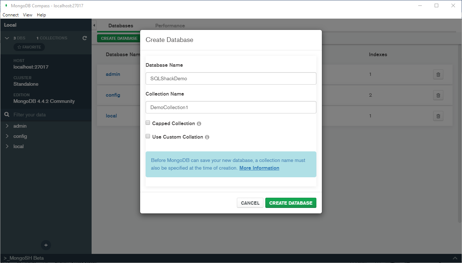This screenshot has height=263, width=462.
Task: Select the local item in sidebar tree
Action: [19, 146]
